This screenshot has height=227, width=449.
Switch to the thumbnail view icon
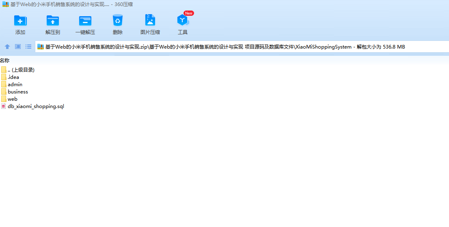click(18, 47)
